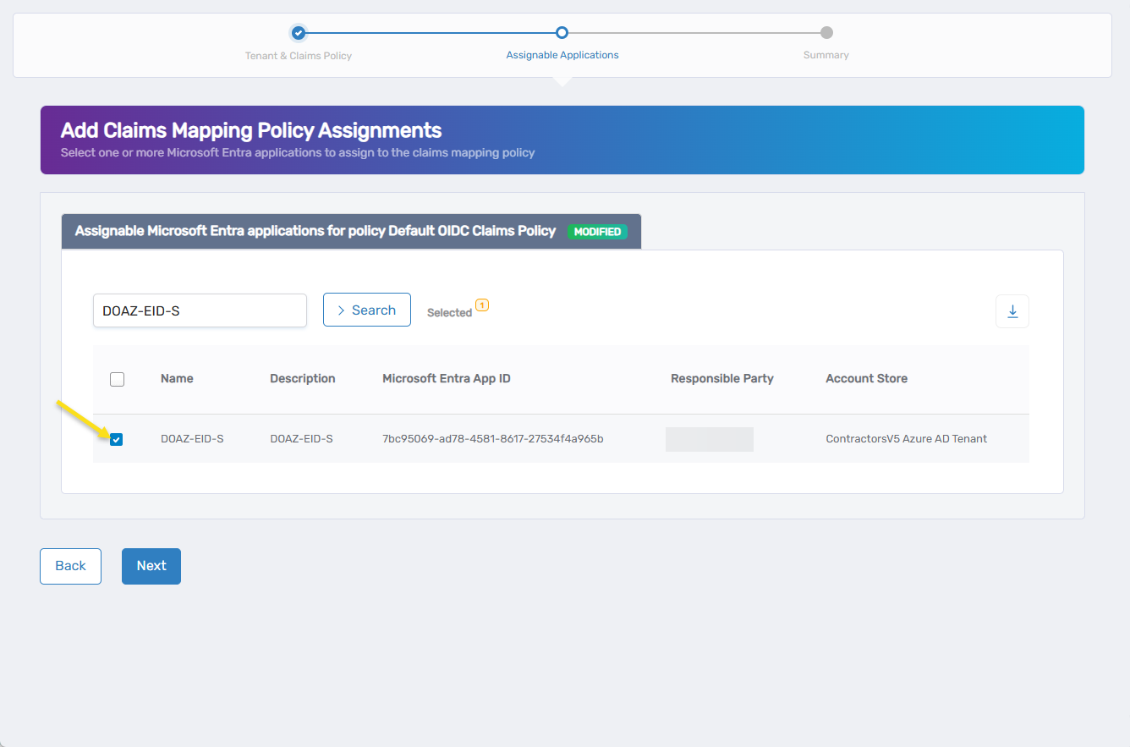Viewport: 1130px width, 747px height.
Task: Click the download/export icon above the table
Action: point(1012,311)
